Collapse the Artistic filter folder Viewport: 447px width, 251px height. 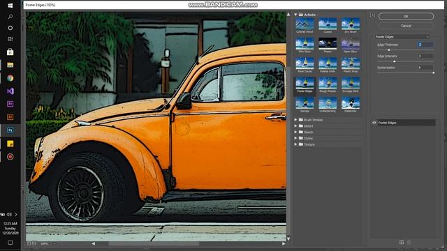tap(295, 15)
